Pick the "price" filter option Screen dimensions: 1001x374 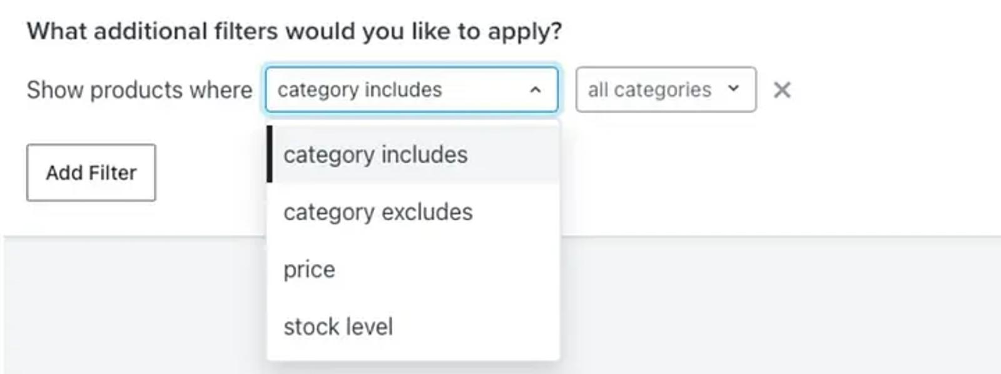coord(413,270)
